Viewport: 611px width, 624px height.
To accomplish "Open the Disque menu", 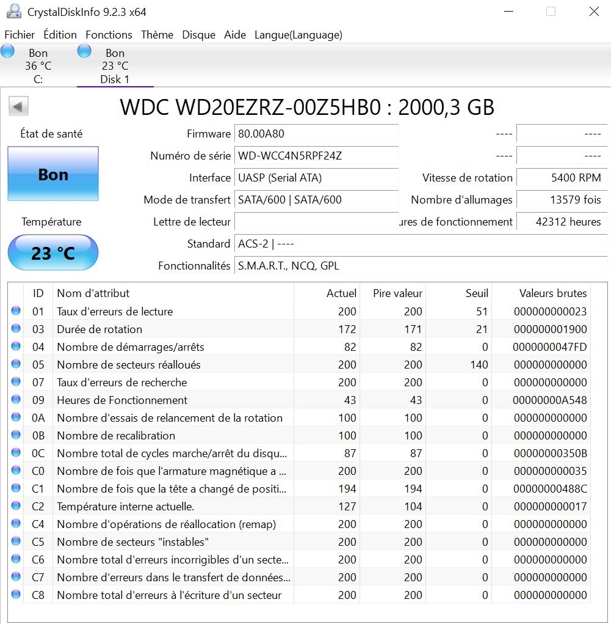I will tap(199, 35).
